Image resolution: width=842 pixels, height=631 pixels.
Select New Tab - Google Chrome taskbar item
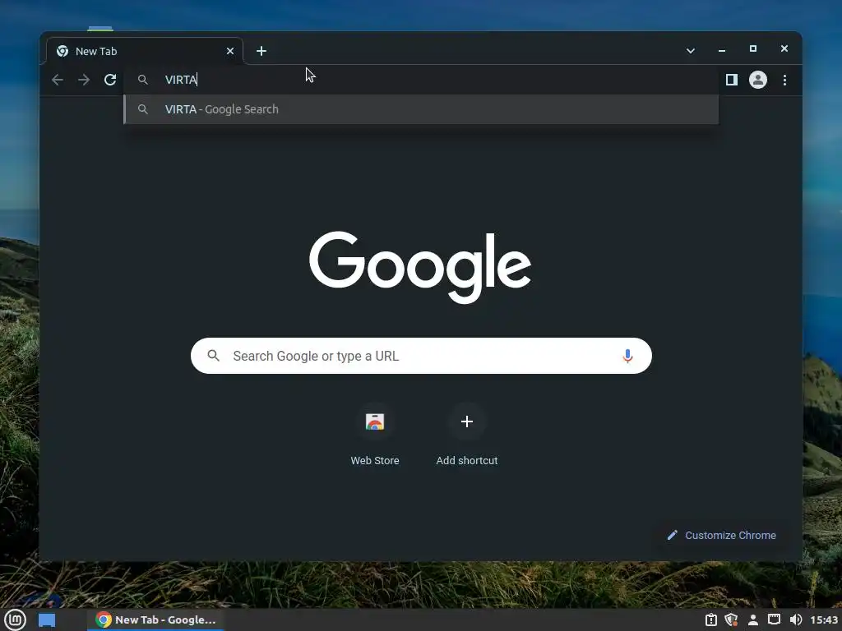pos(155,619)
